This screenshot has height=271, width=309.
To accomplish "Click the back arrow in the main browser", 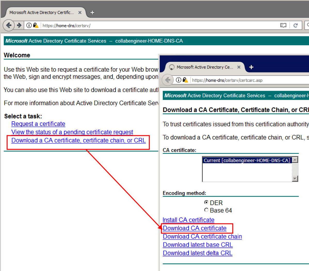I will [x=9, y=25].
